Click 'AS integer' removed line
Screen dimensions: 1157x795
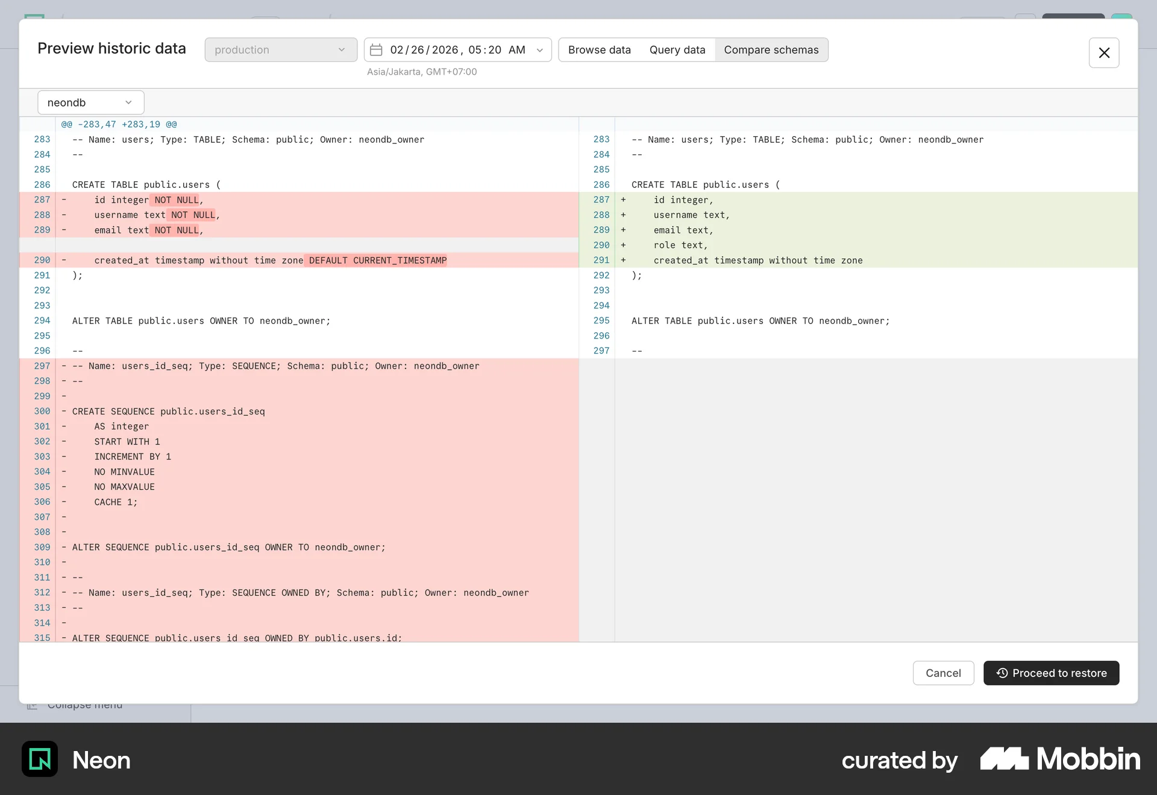[x=299, y=426]
